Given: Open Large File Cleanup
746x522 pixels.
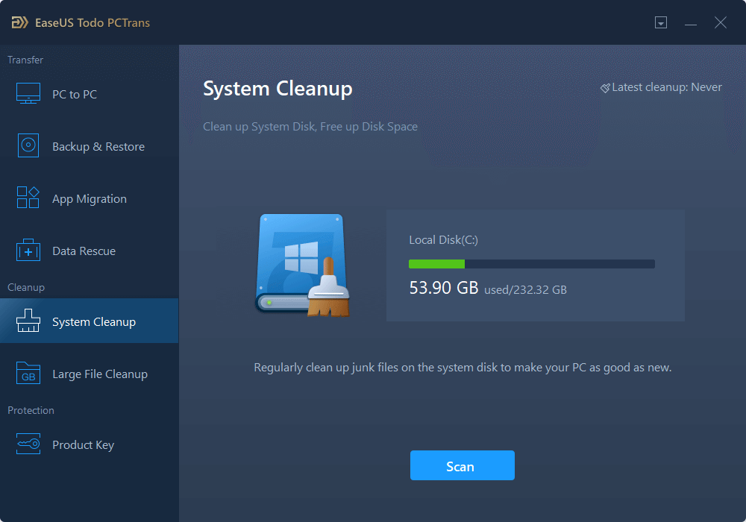Looking at the screenshot, I should click(90, 374).
